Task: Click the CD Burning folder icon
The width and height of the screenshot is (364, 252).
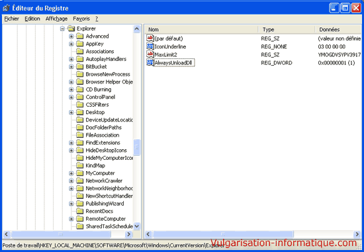Action: 80,90
